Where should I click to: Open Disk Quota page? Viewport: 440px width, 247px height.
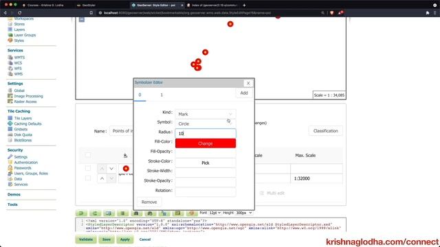pos(23,134)
